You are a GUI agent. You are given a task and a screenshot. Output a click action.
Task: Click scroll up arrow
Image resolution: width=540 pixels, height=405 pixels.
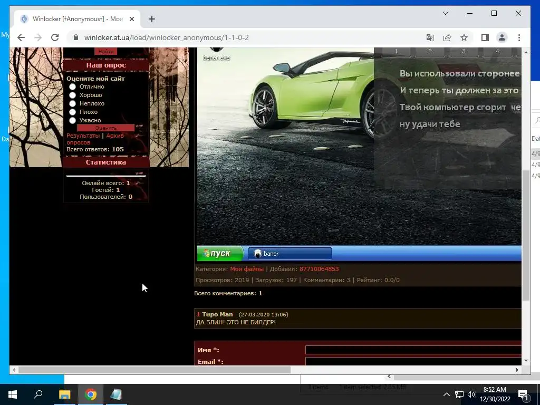pos(526,52)
